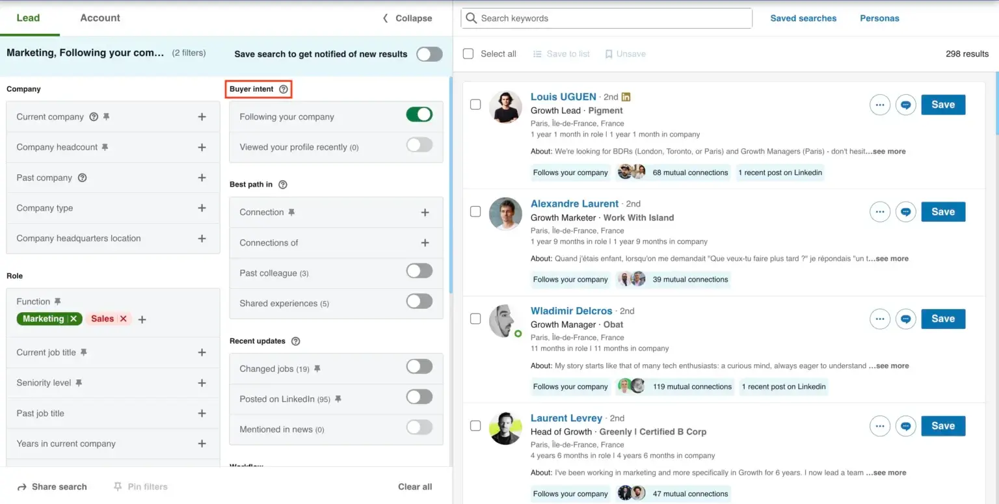The width and height of the screenshot is (999, 504).
Task: Click Clear all filters
Action: point(415,486)
